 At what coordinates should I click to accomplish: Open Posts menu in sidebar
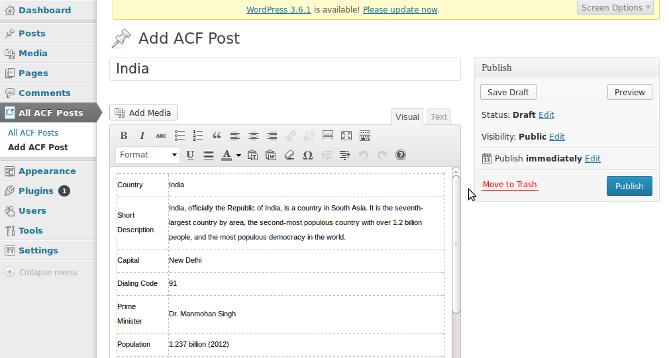coord(32,33)
